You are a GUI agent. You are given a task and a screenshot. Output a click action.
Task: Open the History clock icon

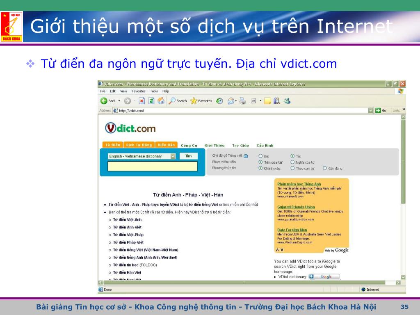[219, 101]
